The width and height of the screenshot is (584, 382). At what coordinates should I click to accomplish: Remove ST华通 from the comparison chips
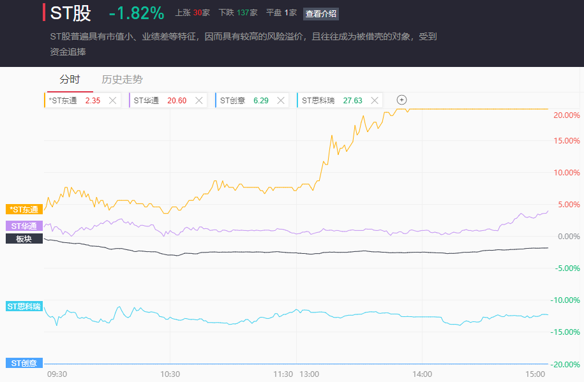(198, 100)
